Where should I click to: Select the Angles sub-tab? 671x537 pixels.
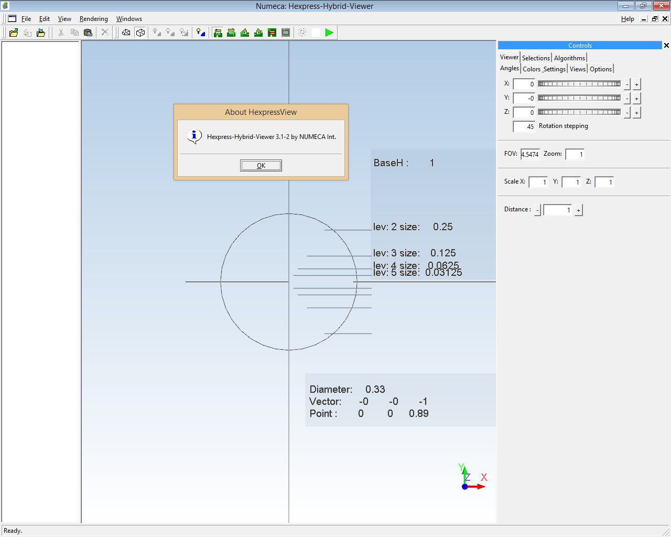[x=510, y=68]
